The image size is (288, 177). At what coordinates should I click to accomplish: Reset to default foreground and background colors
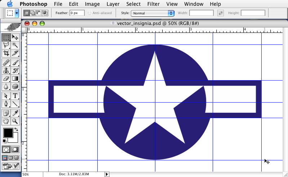coord(5,141)
